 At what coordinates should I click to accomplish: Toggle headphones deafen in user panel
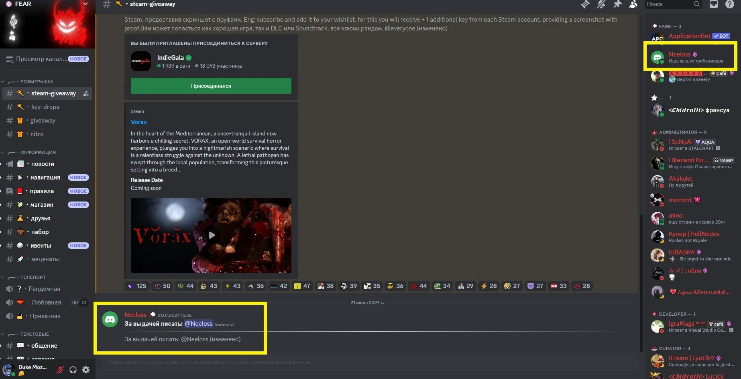[x=73, y=370]
